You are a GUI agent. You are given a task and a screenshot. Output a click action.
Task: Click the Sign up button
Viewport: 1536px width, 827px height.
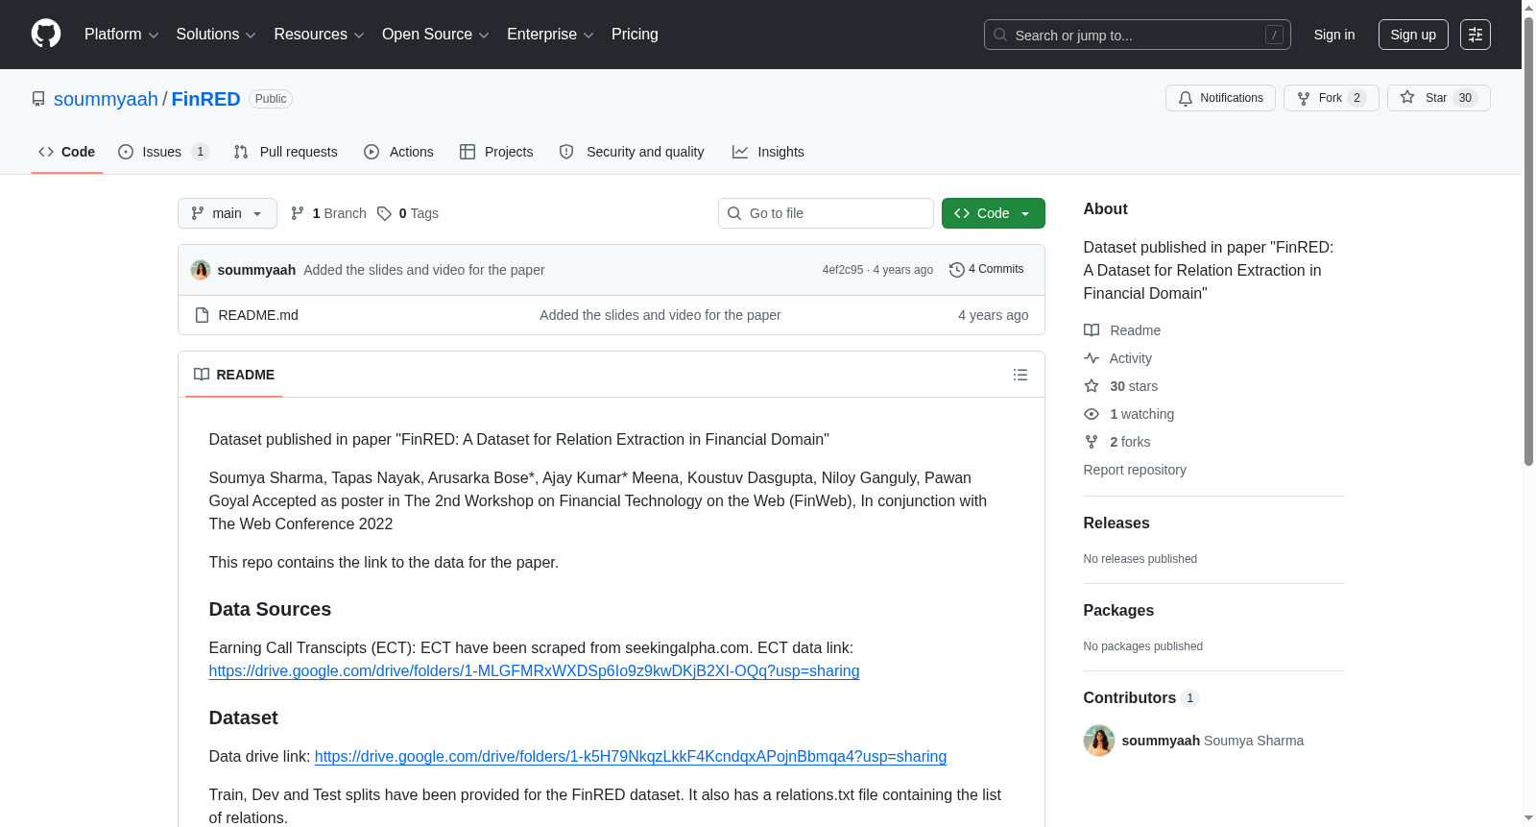(1413, 35)
